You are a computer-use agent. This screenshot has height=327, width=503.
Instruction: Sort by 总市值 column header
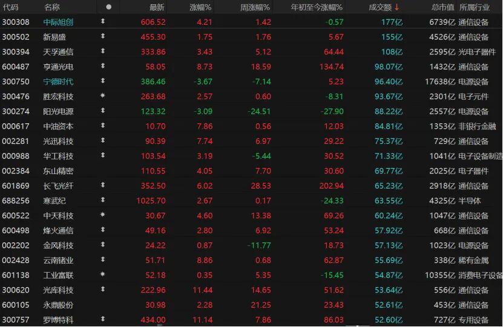[442, 7]
